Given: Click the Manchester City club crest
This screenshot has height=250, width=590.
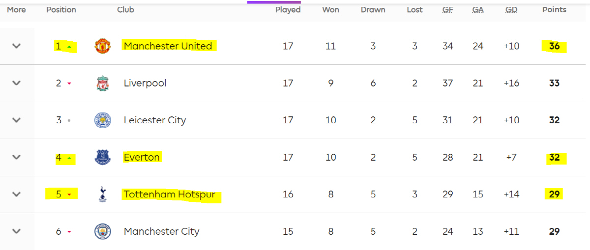Looking at the screenshot, I should pos(103,231).
